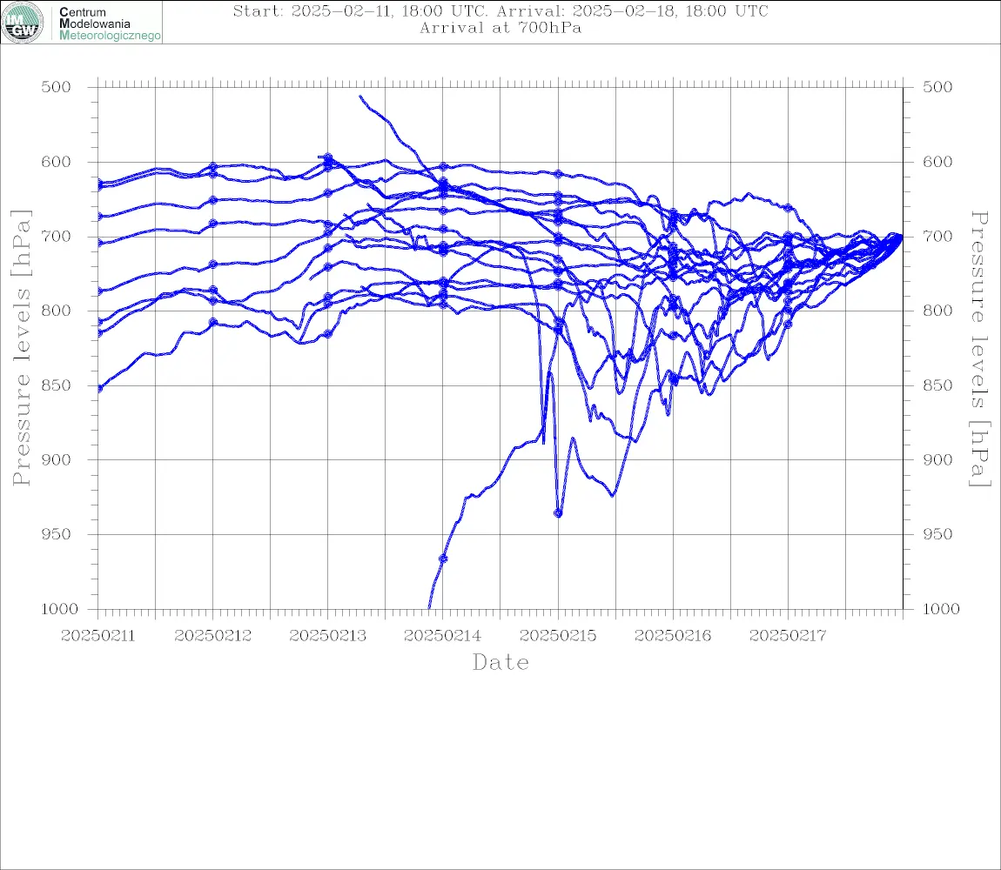This screenshot has height=870, width=1001.
Task: Click the trajectory start point at 850 hPa on 20250211
Action: 99,388
